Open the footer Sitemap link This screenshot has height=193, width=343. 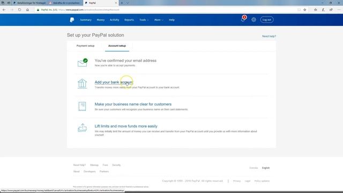pyautogui.click(x=94, y=165)
